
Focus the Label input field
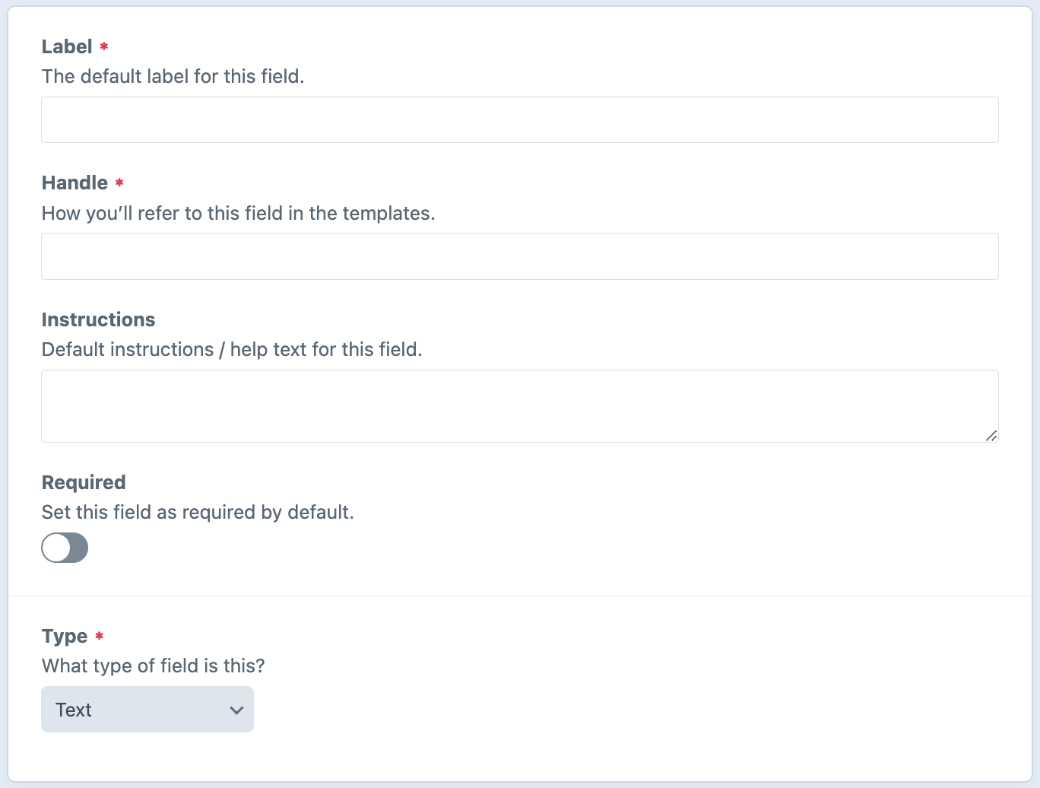pyautogui.click(x=519, y=119)
